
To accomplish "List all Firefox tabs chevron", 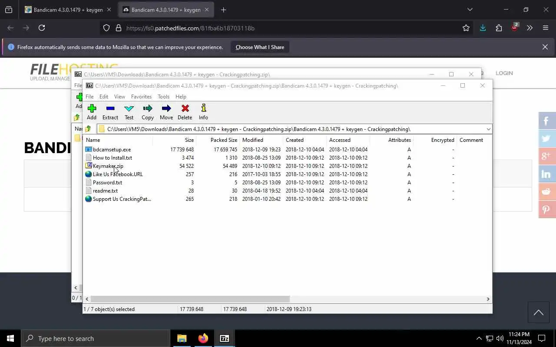I will coord(470,10).
